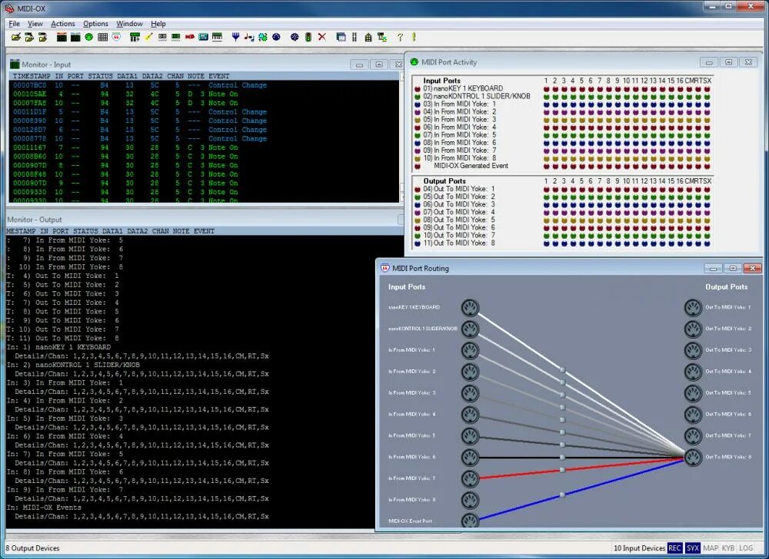Click EVENT column header in Monitor Input
Image resolution: width=769 pixels, height=559 pixels.
coord(218,76)
